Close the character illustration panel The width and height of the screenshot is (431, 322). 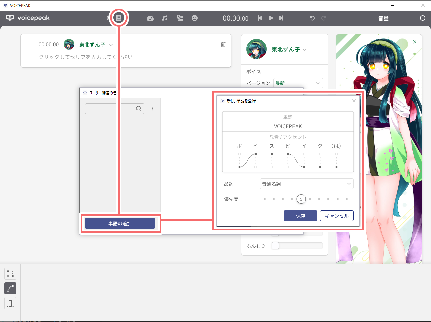click(415, 42)
